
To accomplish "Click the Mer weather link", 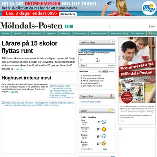I will (105, 149).
